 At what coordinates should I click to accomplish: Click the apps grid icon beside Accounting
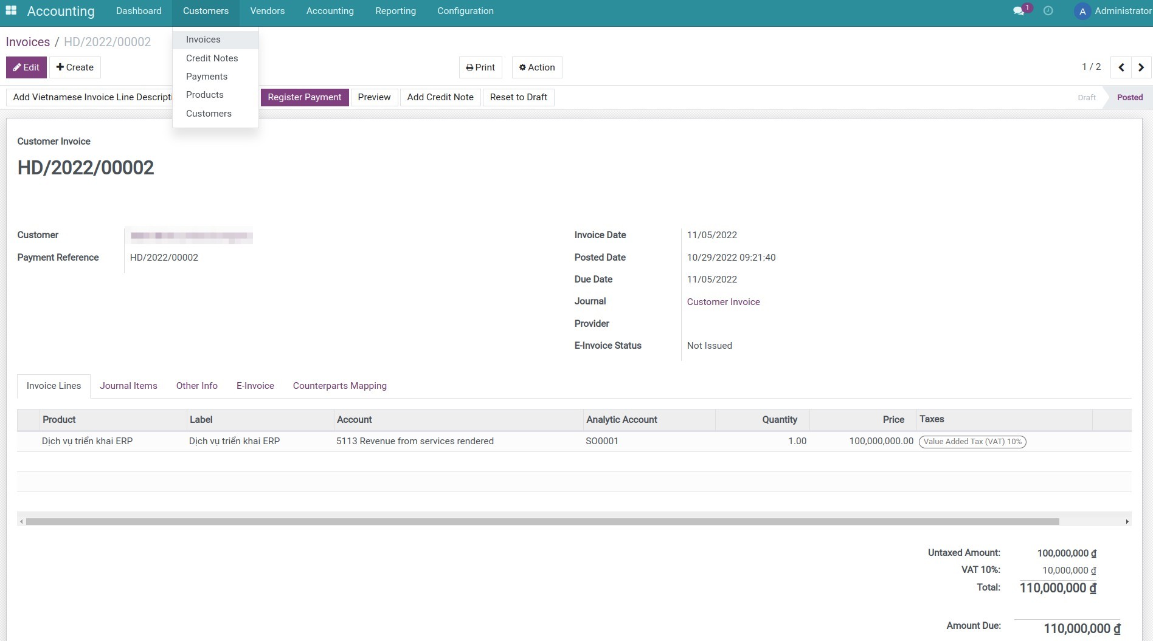[10, 10]
